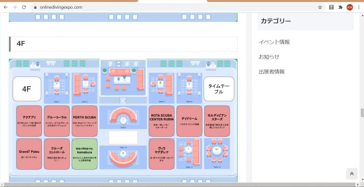Join Table 3 seating area
364x187 pixels.
click(162, 88)
